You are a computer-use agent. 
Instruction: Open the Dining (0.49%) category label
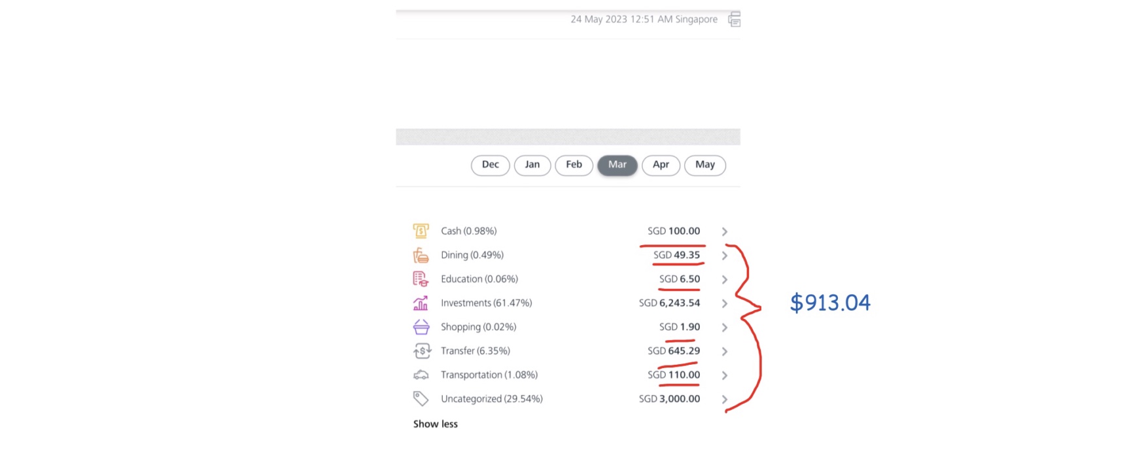(x=472, y=255)
